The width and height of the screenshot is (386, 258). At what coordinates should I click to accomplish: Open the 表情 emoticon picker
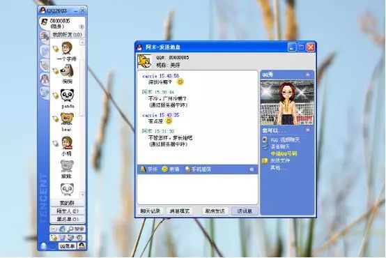click(170, 169)
